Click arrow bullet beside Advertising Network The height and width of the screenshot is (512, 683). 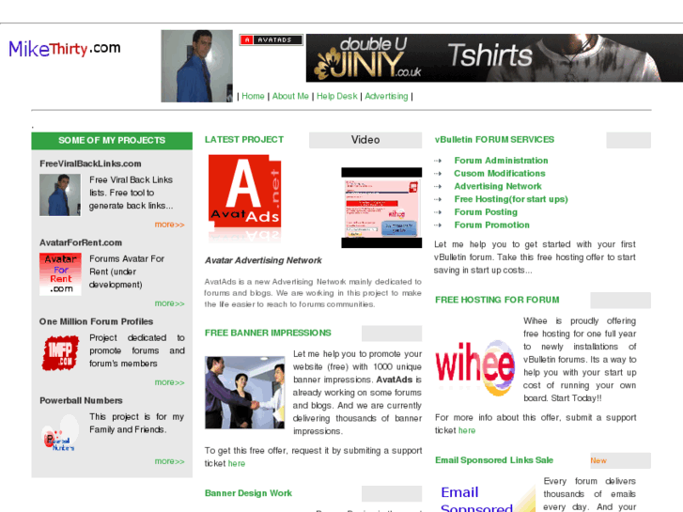coord(438,187)
